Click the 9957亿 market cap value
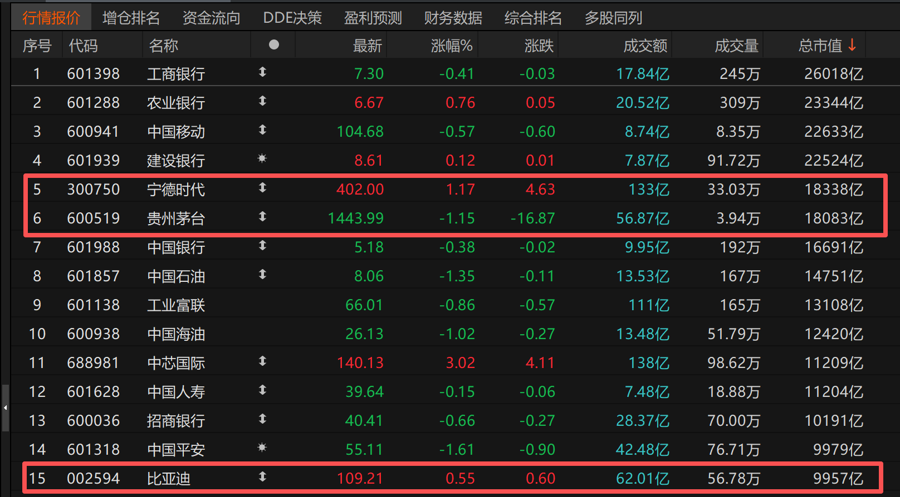900x497 pixels. point(839,478)
